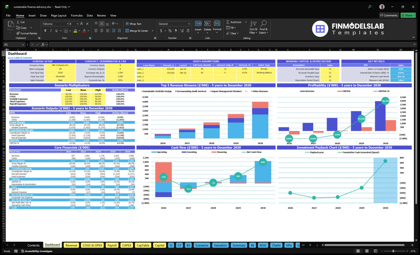Click the Insert Function fx icon
The image size is (420, 255).
pos(43,44)
